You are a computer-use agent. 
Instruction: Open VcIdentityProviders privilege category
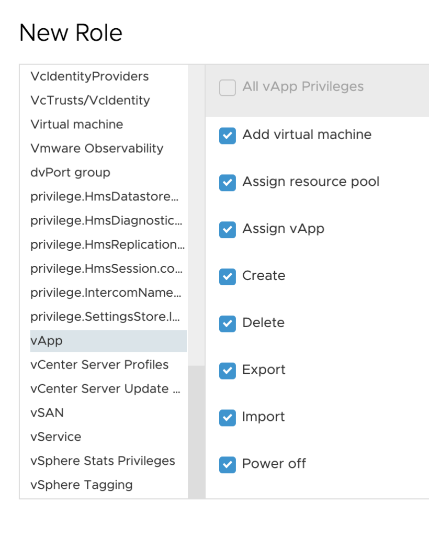pyautogui.click(x=89, y=76)
